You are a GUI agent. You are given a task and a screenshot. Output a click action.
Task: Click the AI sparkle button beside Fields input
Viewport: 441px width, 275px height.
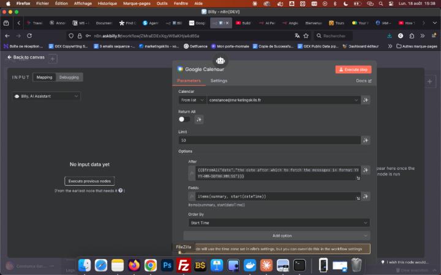[x=365, y=196]
